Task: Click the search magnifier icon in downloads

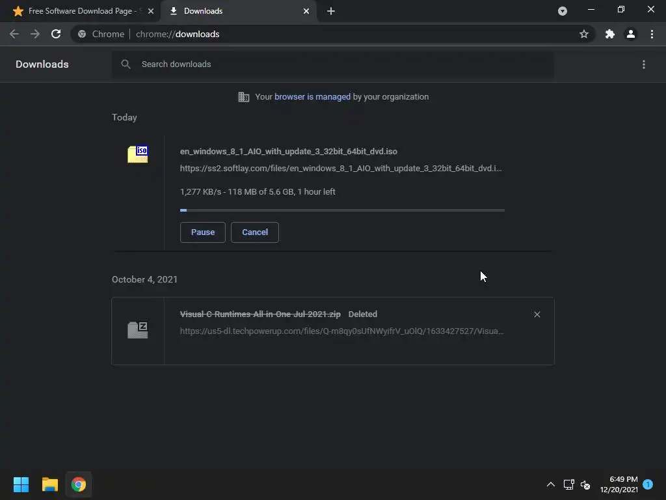Action: click(x=126, y=64)
